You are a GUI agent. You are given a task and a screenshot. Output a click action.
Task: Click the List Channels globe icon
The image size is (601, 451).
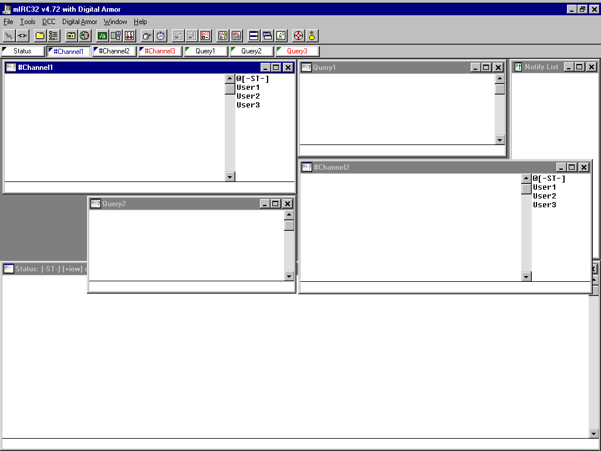(85, 36)
